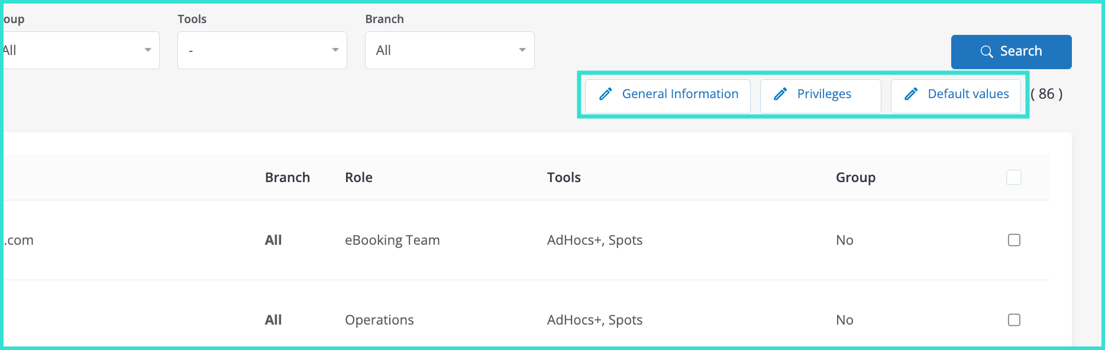1105x350 pixels.
Task: Click the pencil icon beside Default values
Action: 911,94
